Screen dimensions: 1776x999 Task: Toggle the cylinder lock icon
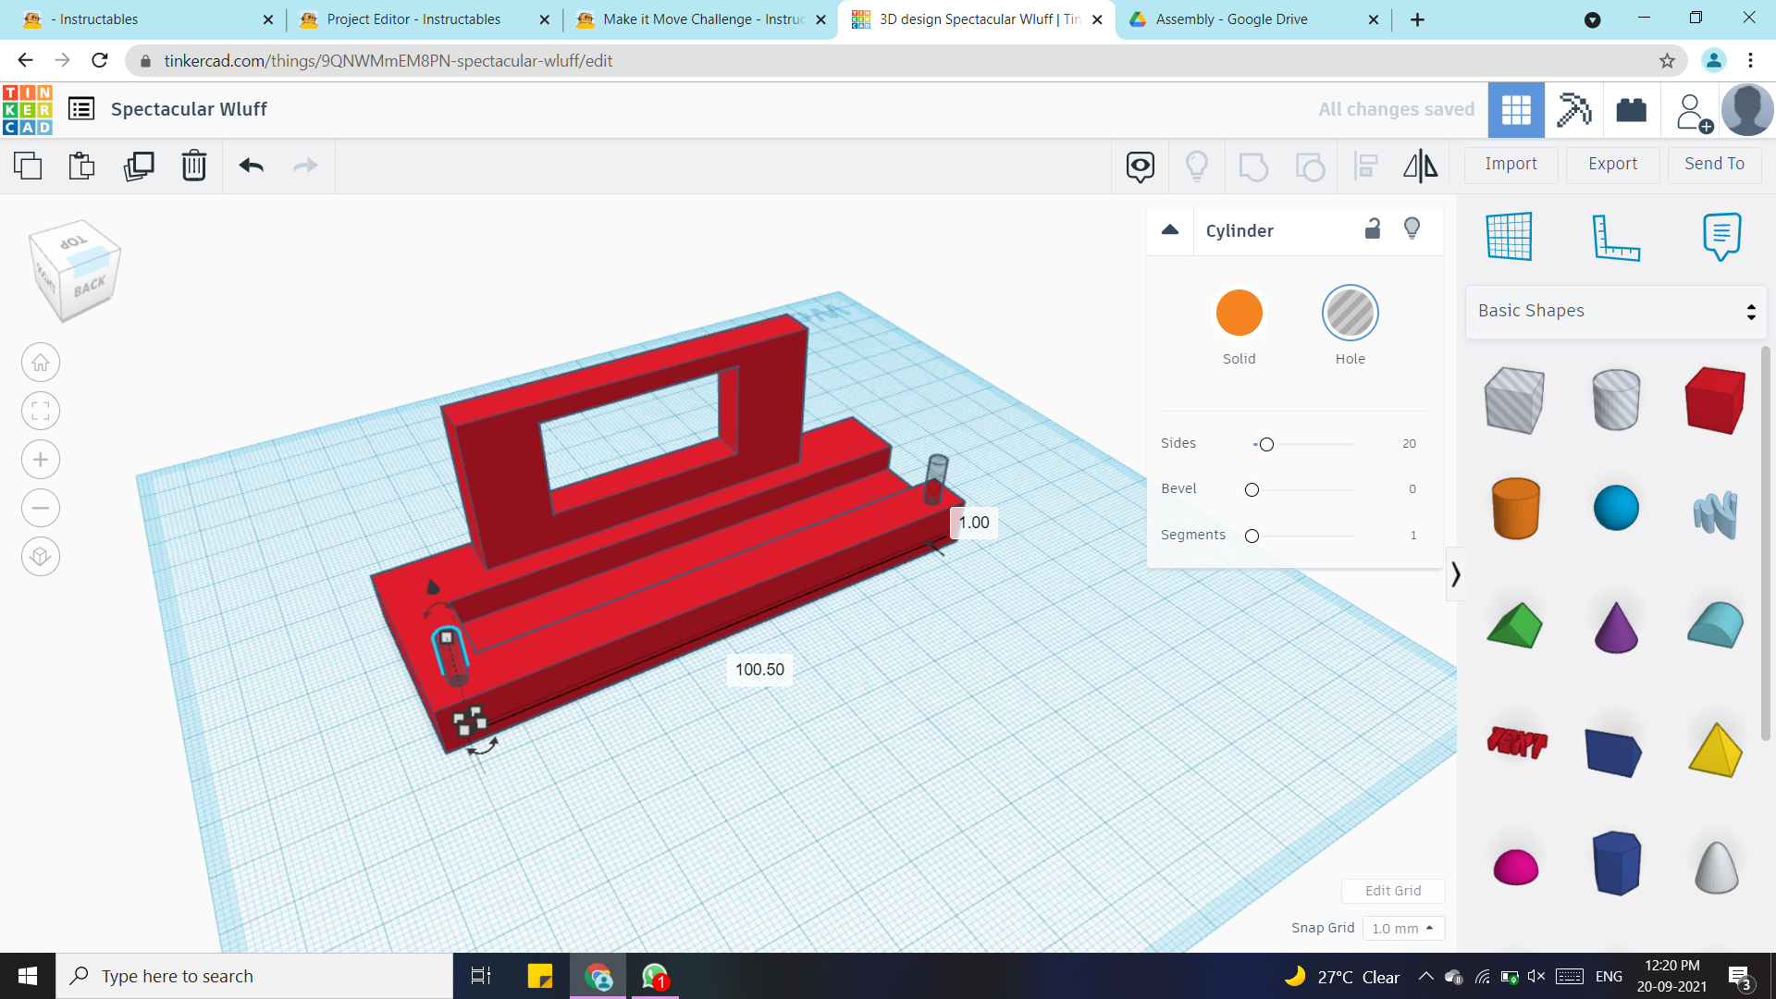pos(1373,229)
